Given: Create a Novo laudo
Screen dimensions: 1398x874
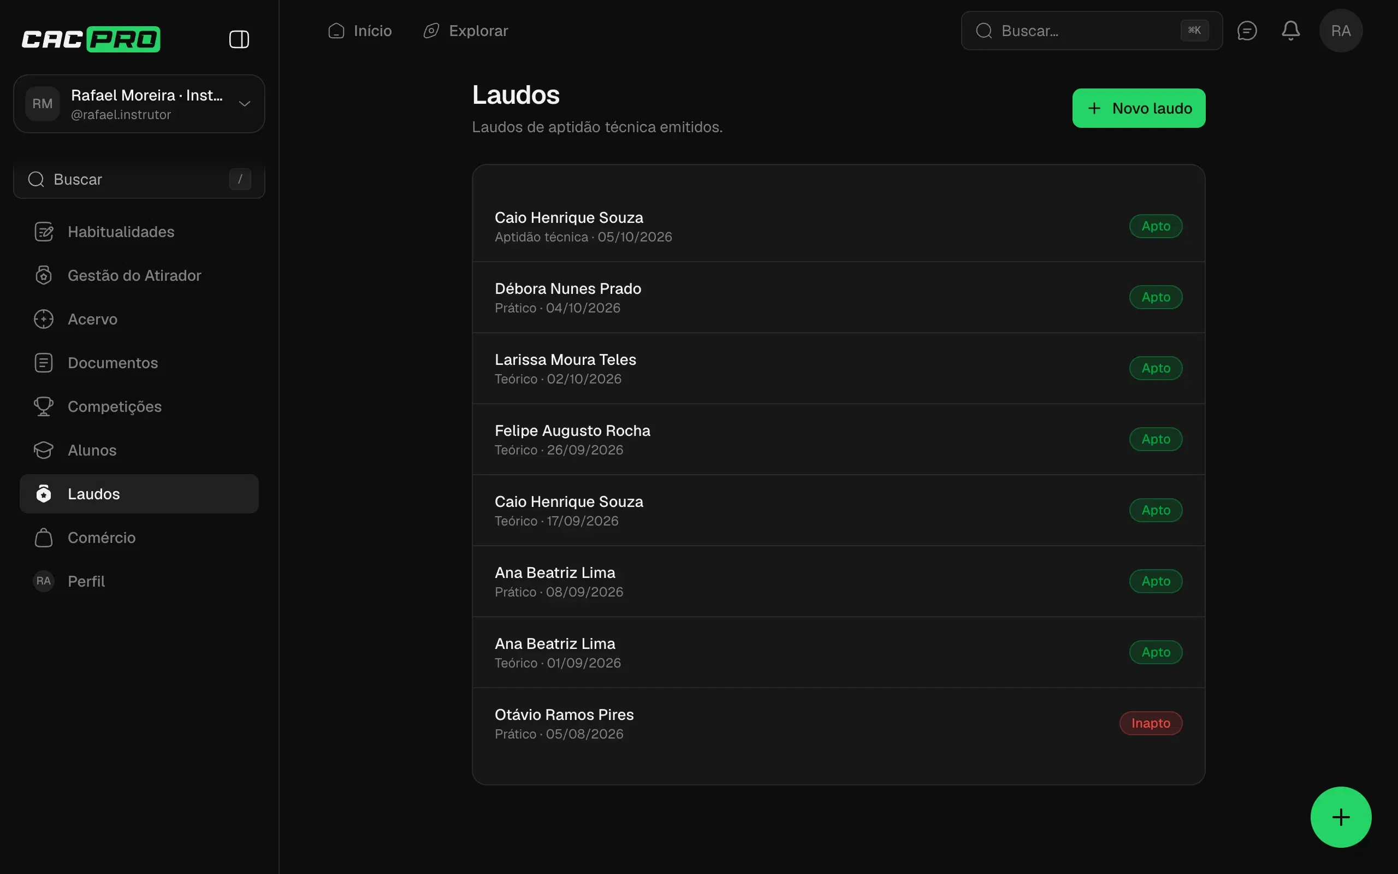Looking at the screenshot, I should coord(1138,108).
